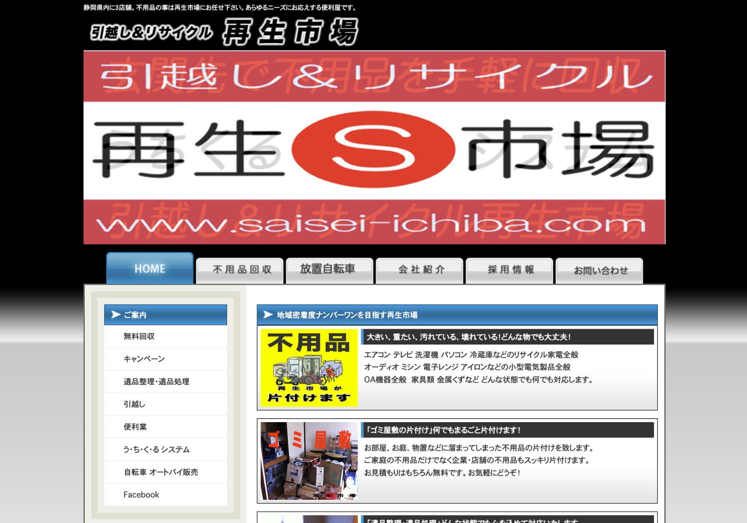Open the HOME tab
Screen dimensions: 747x523
click(150, 269)
